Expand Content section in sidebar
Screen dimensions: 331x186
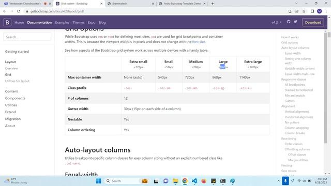11,91
